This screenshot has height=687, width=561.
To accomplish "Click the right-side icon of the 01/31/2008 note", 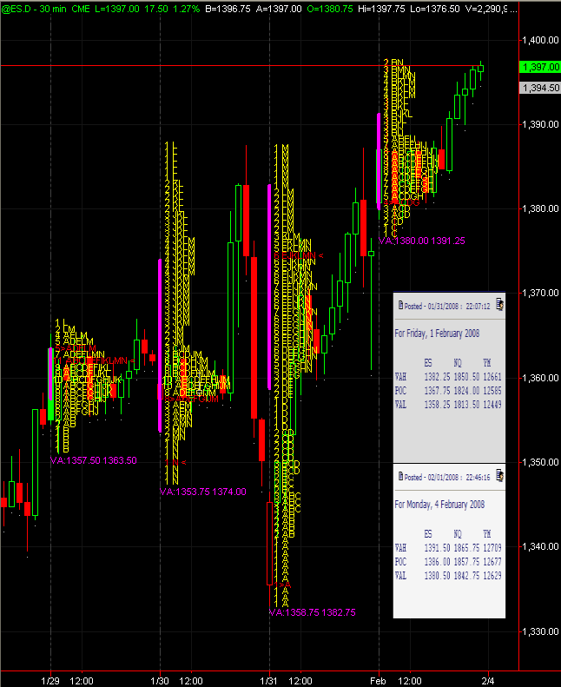I will [x=499, y=304].
